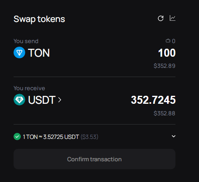The width and height of the screenshot is (199, 182).
Task: Click the Confirm transaction button
Action: (94, 159)
